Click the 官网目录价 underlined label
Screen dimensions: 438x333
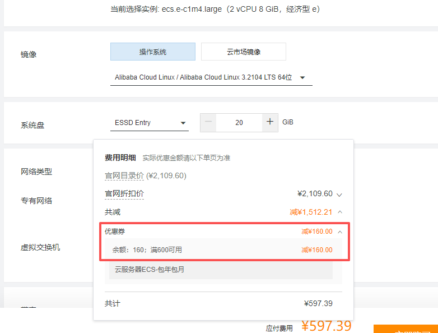[124, 175]
